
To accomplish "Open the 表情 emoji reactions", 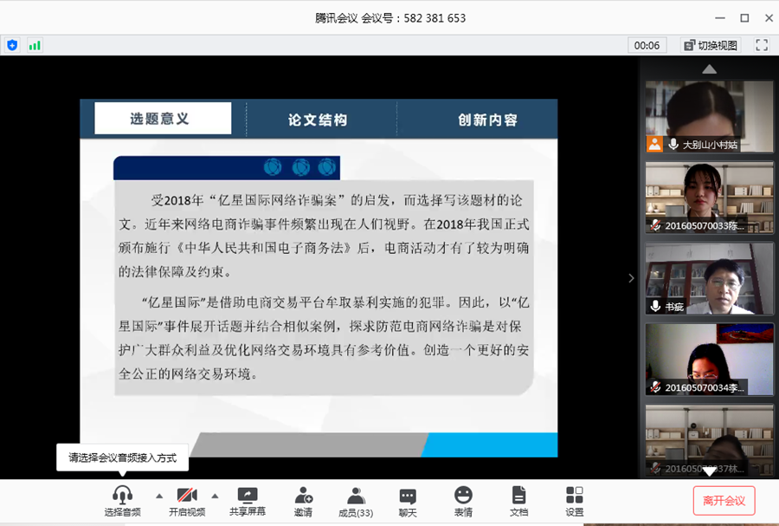I will click(x=463, y=501).
